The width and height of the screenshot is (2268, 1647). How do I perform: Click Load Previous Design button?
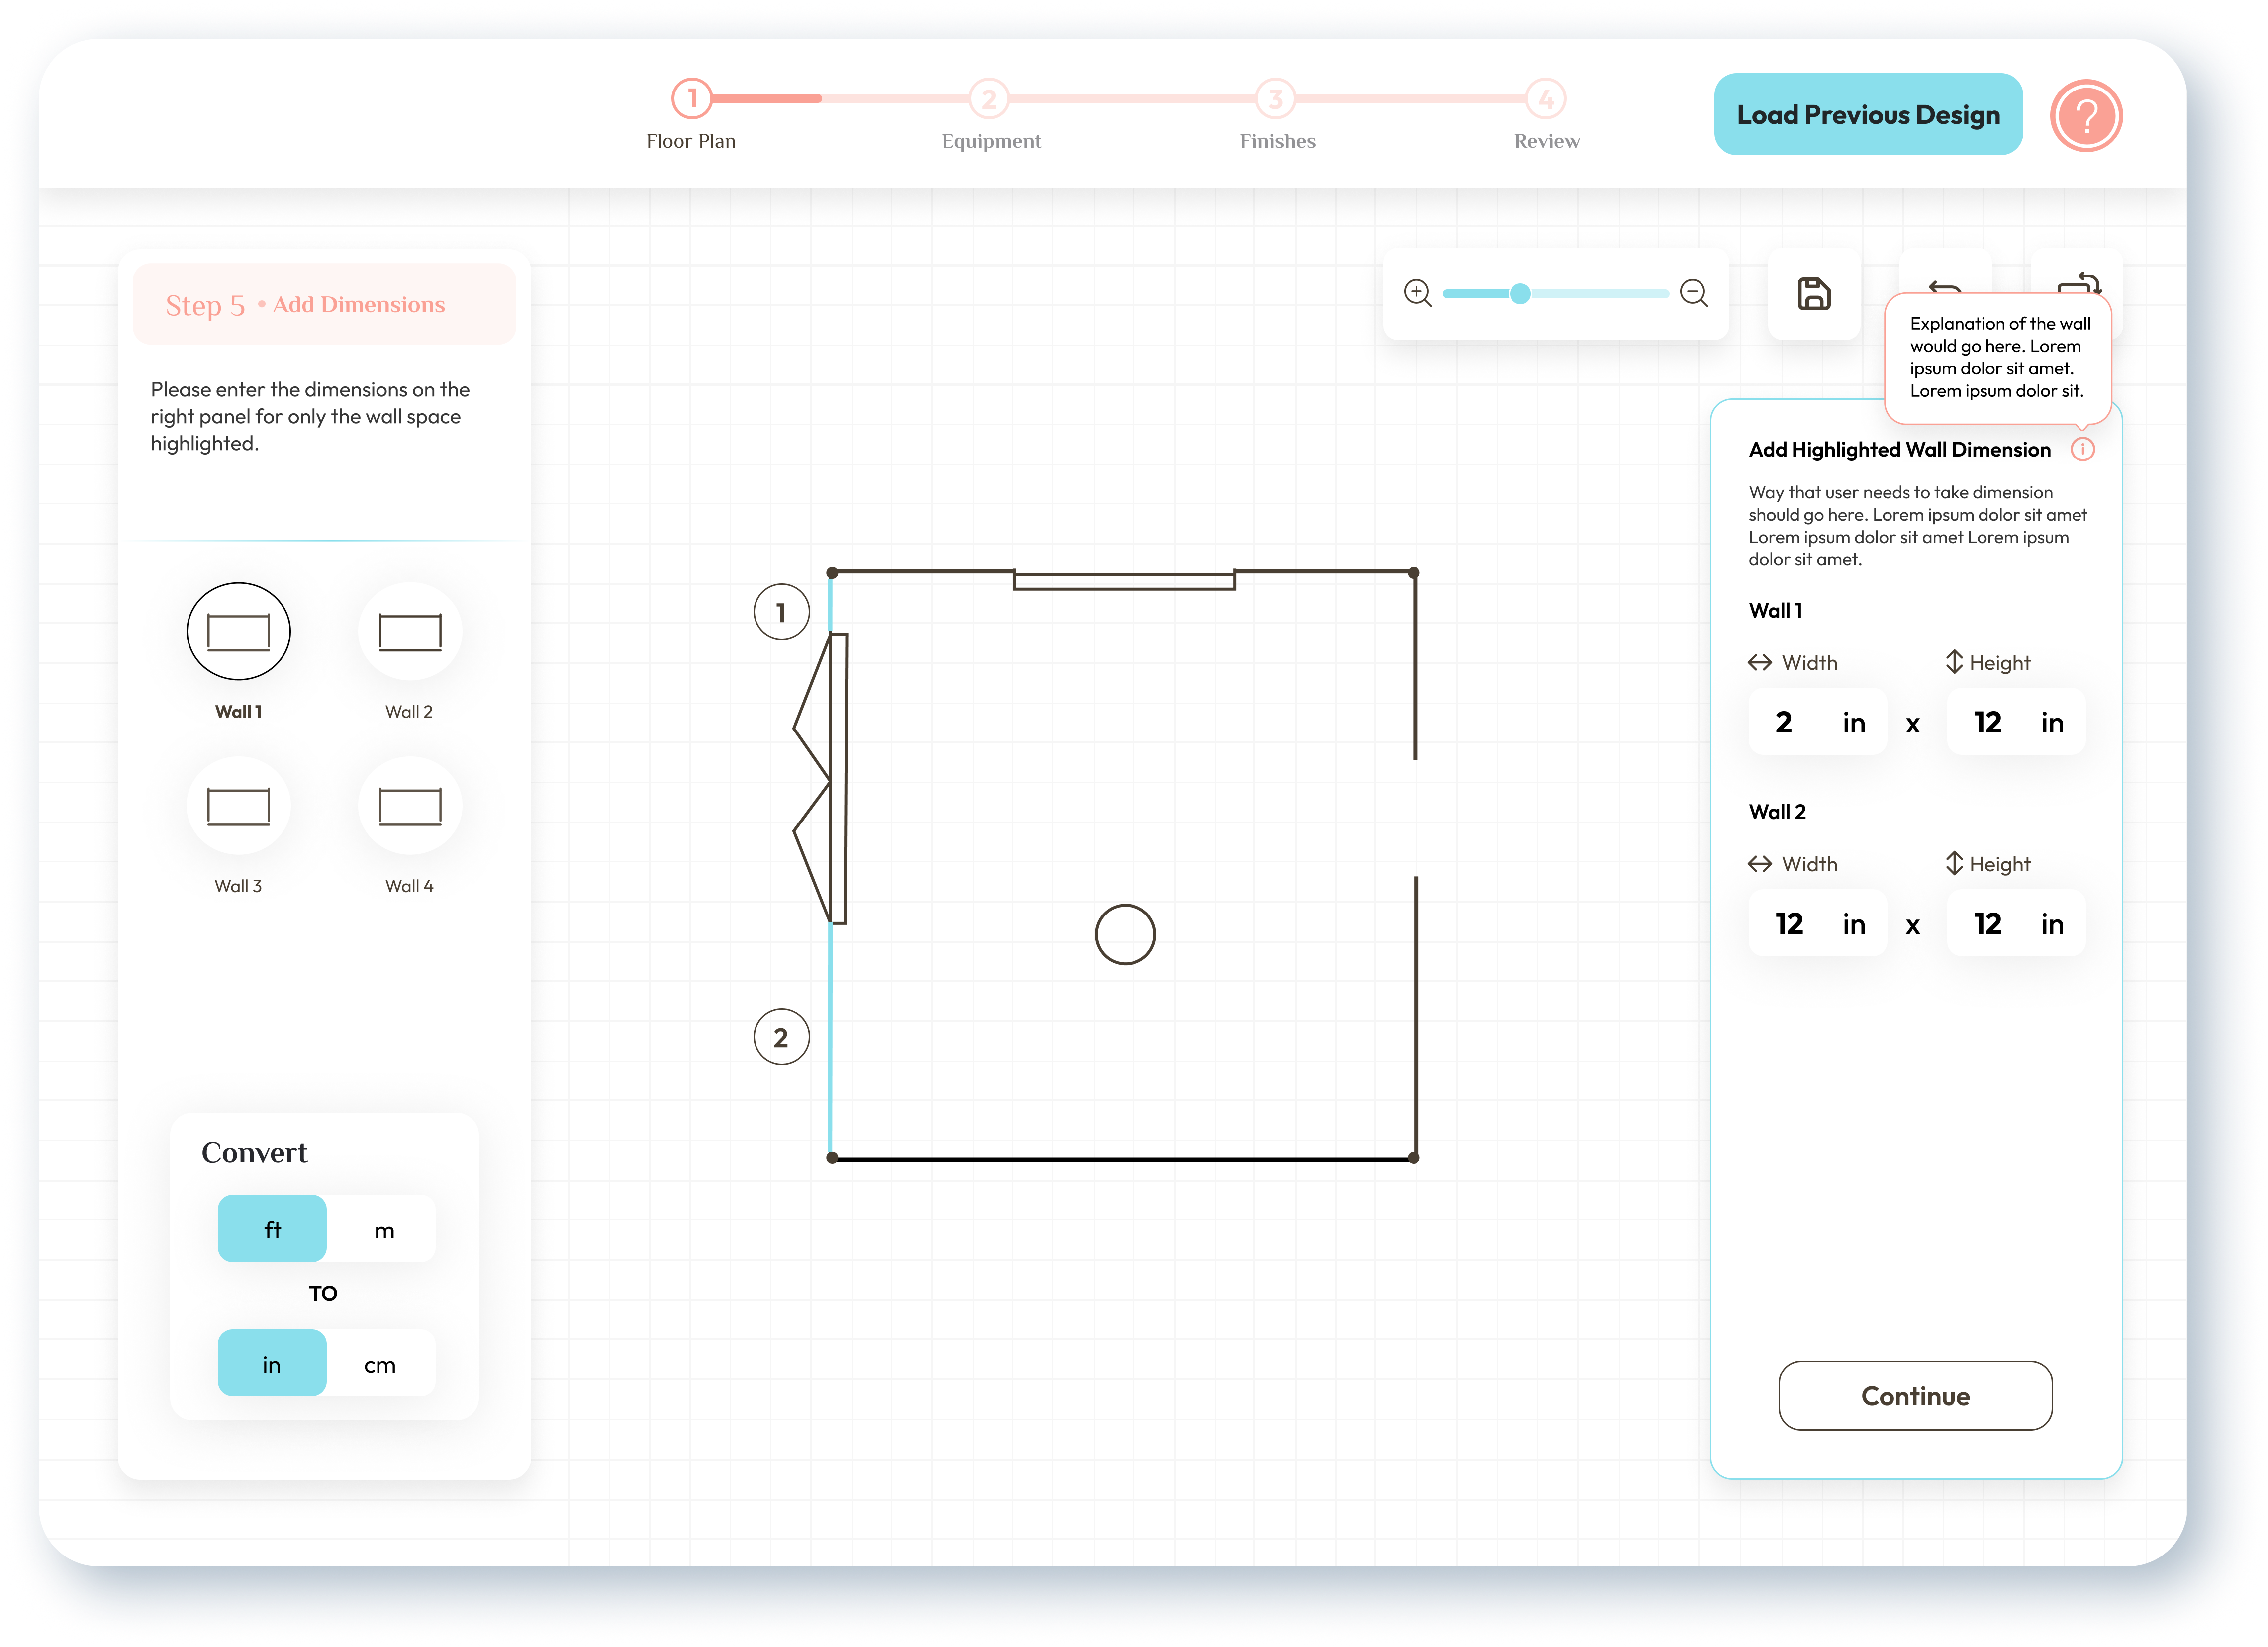[x=1867, y=114]
